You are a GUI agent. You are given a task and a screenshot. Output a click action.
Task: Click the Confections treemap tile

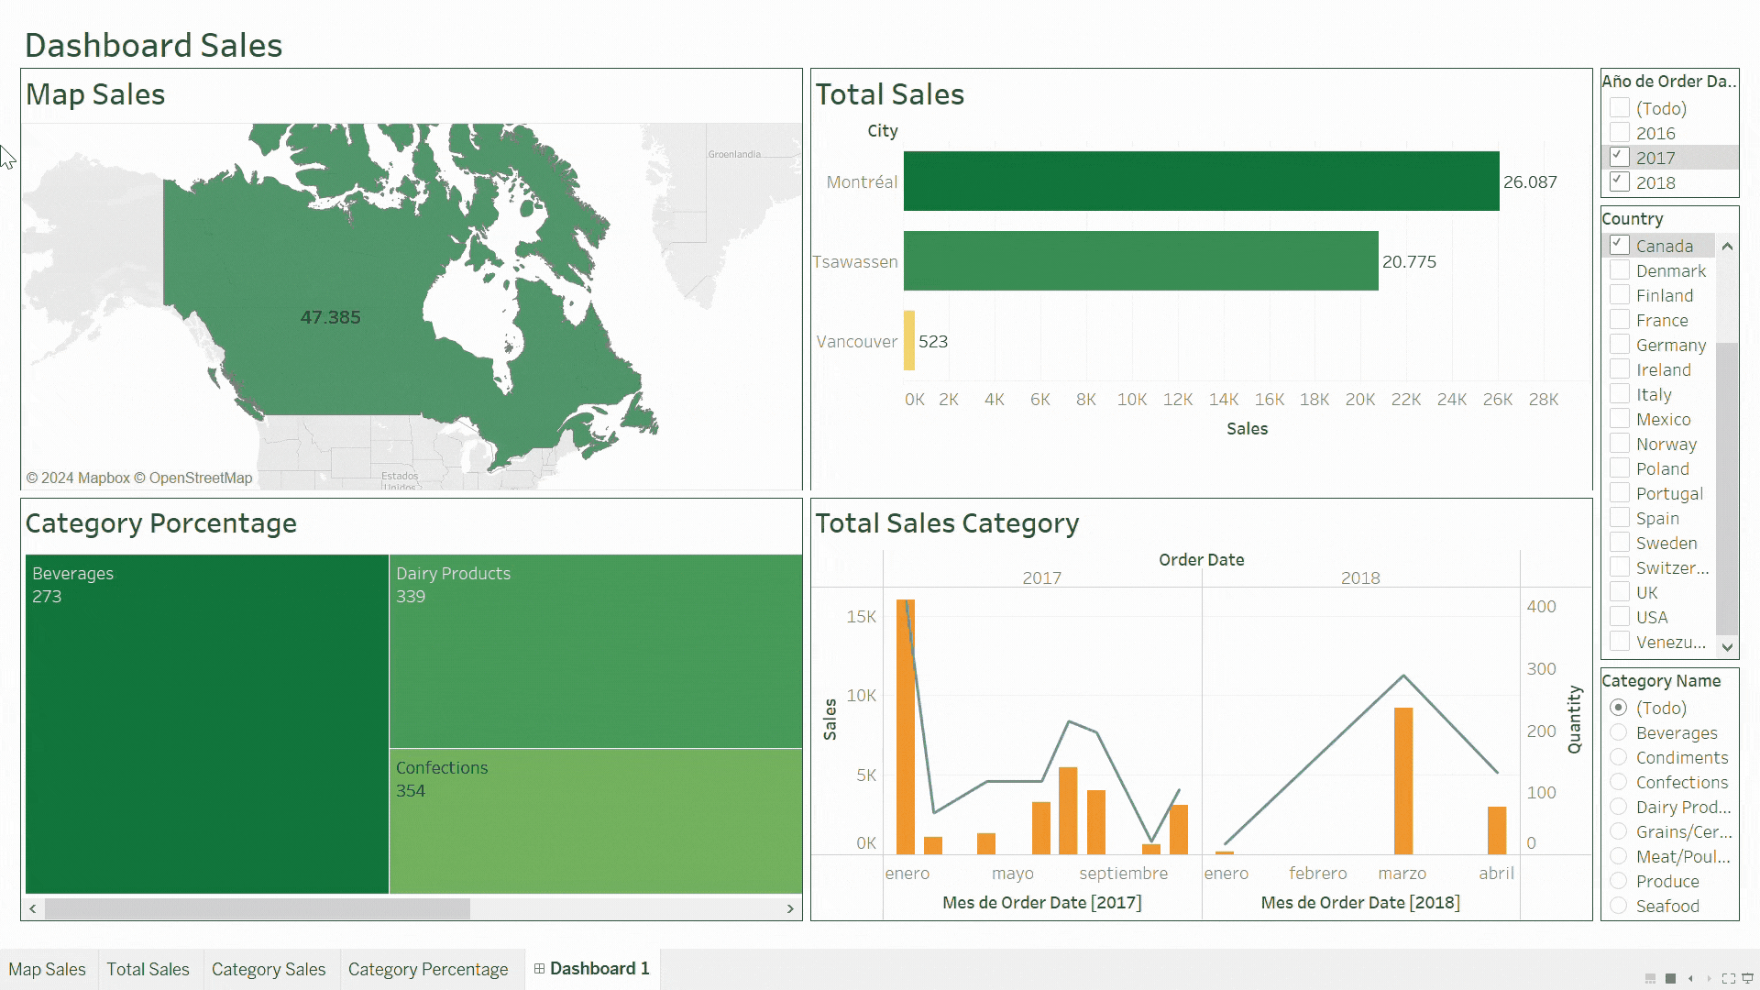[x=596, y=820]
